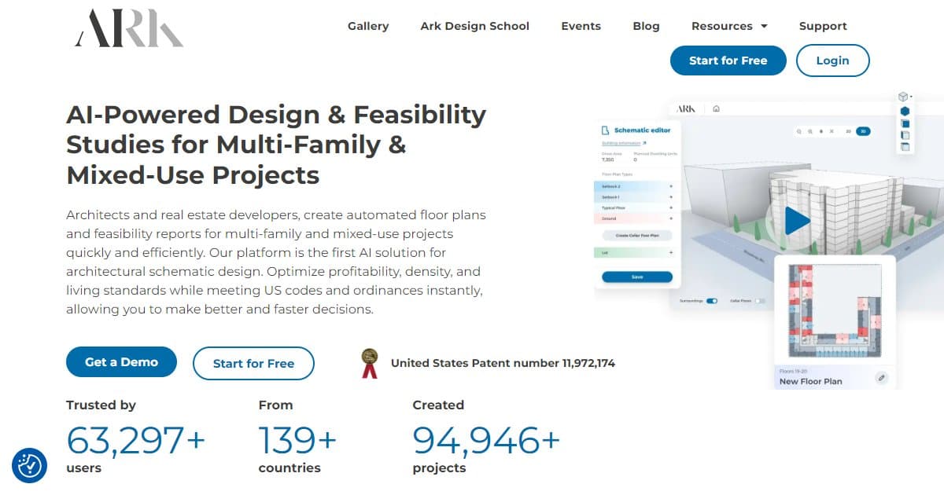Click the Schematic editor document icon
The width and height of the screenshot is (944, 495).
coord(607,129)
